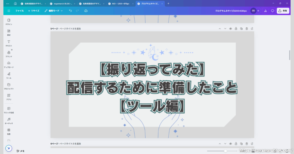This screenshot has height=154, width=294.
Task: Open the 素材 (Elements) sidebar panel
Action: (x=9, y=32)
